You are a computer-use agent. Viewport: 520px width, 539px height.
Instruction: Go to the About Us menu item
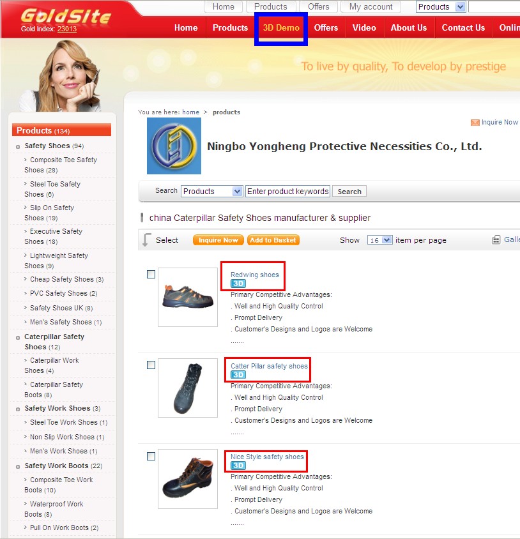[409, 28]
